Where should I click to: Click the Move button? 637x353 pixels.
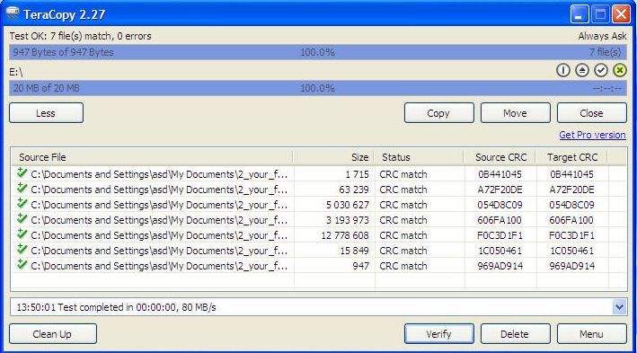[x=515, y=113]
